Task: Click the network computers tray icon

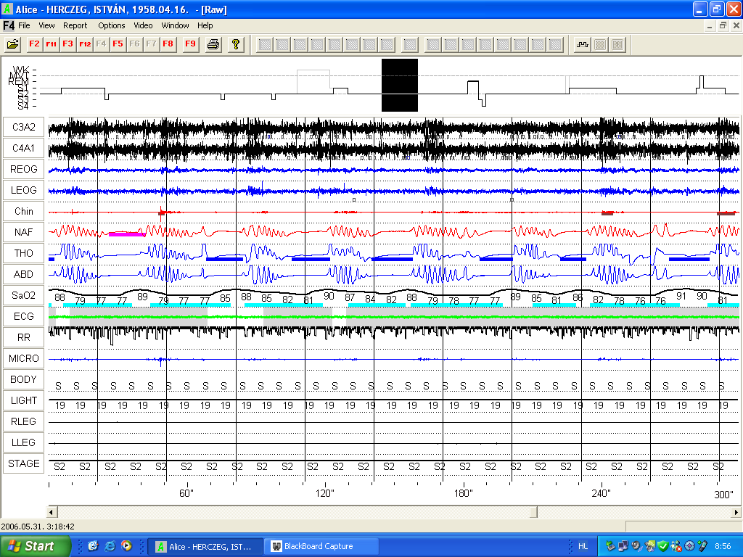Action: [x=623, y=546]
